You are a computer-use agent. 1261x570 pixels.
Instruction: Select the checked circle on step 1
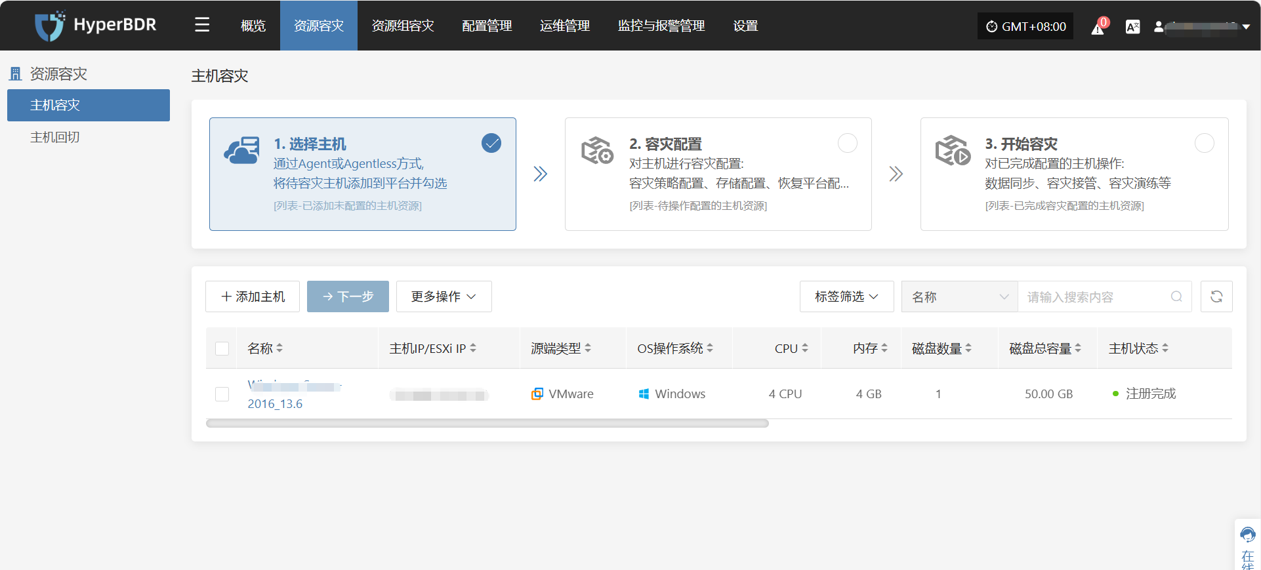click(x=491, y=143)
